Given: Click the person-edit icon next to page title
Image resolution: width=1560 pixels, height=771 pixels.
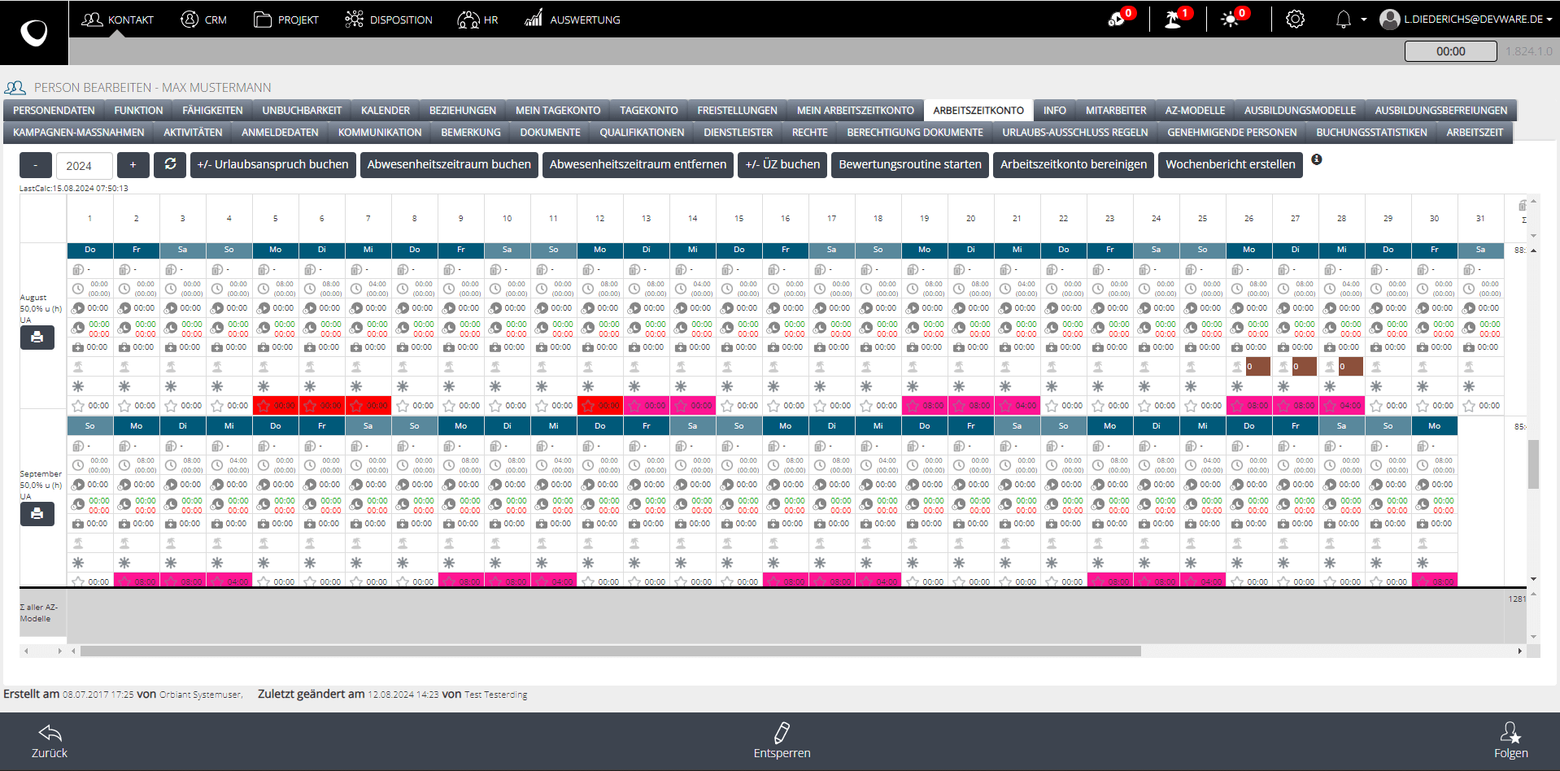Looking at the screenshot, I should (x=15, y=87).
